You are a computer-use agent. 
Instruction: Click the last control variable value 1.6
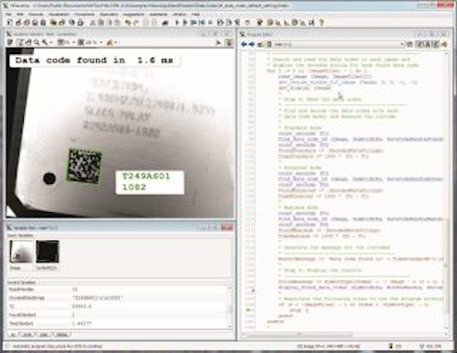coord(81,324)
